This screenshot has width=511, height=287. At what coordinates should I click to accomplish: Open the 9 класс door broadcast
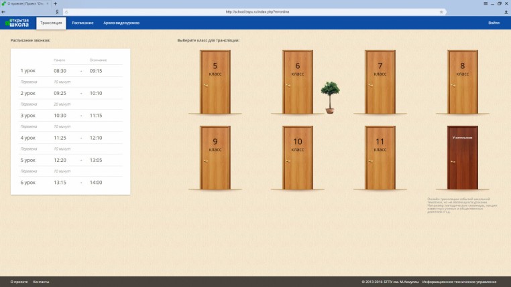[x=215, y=157]
